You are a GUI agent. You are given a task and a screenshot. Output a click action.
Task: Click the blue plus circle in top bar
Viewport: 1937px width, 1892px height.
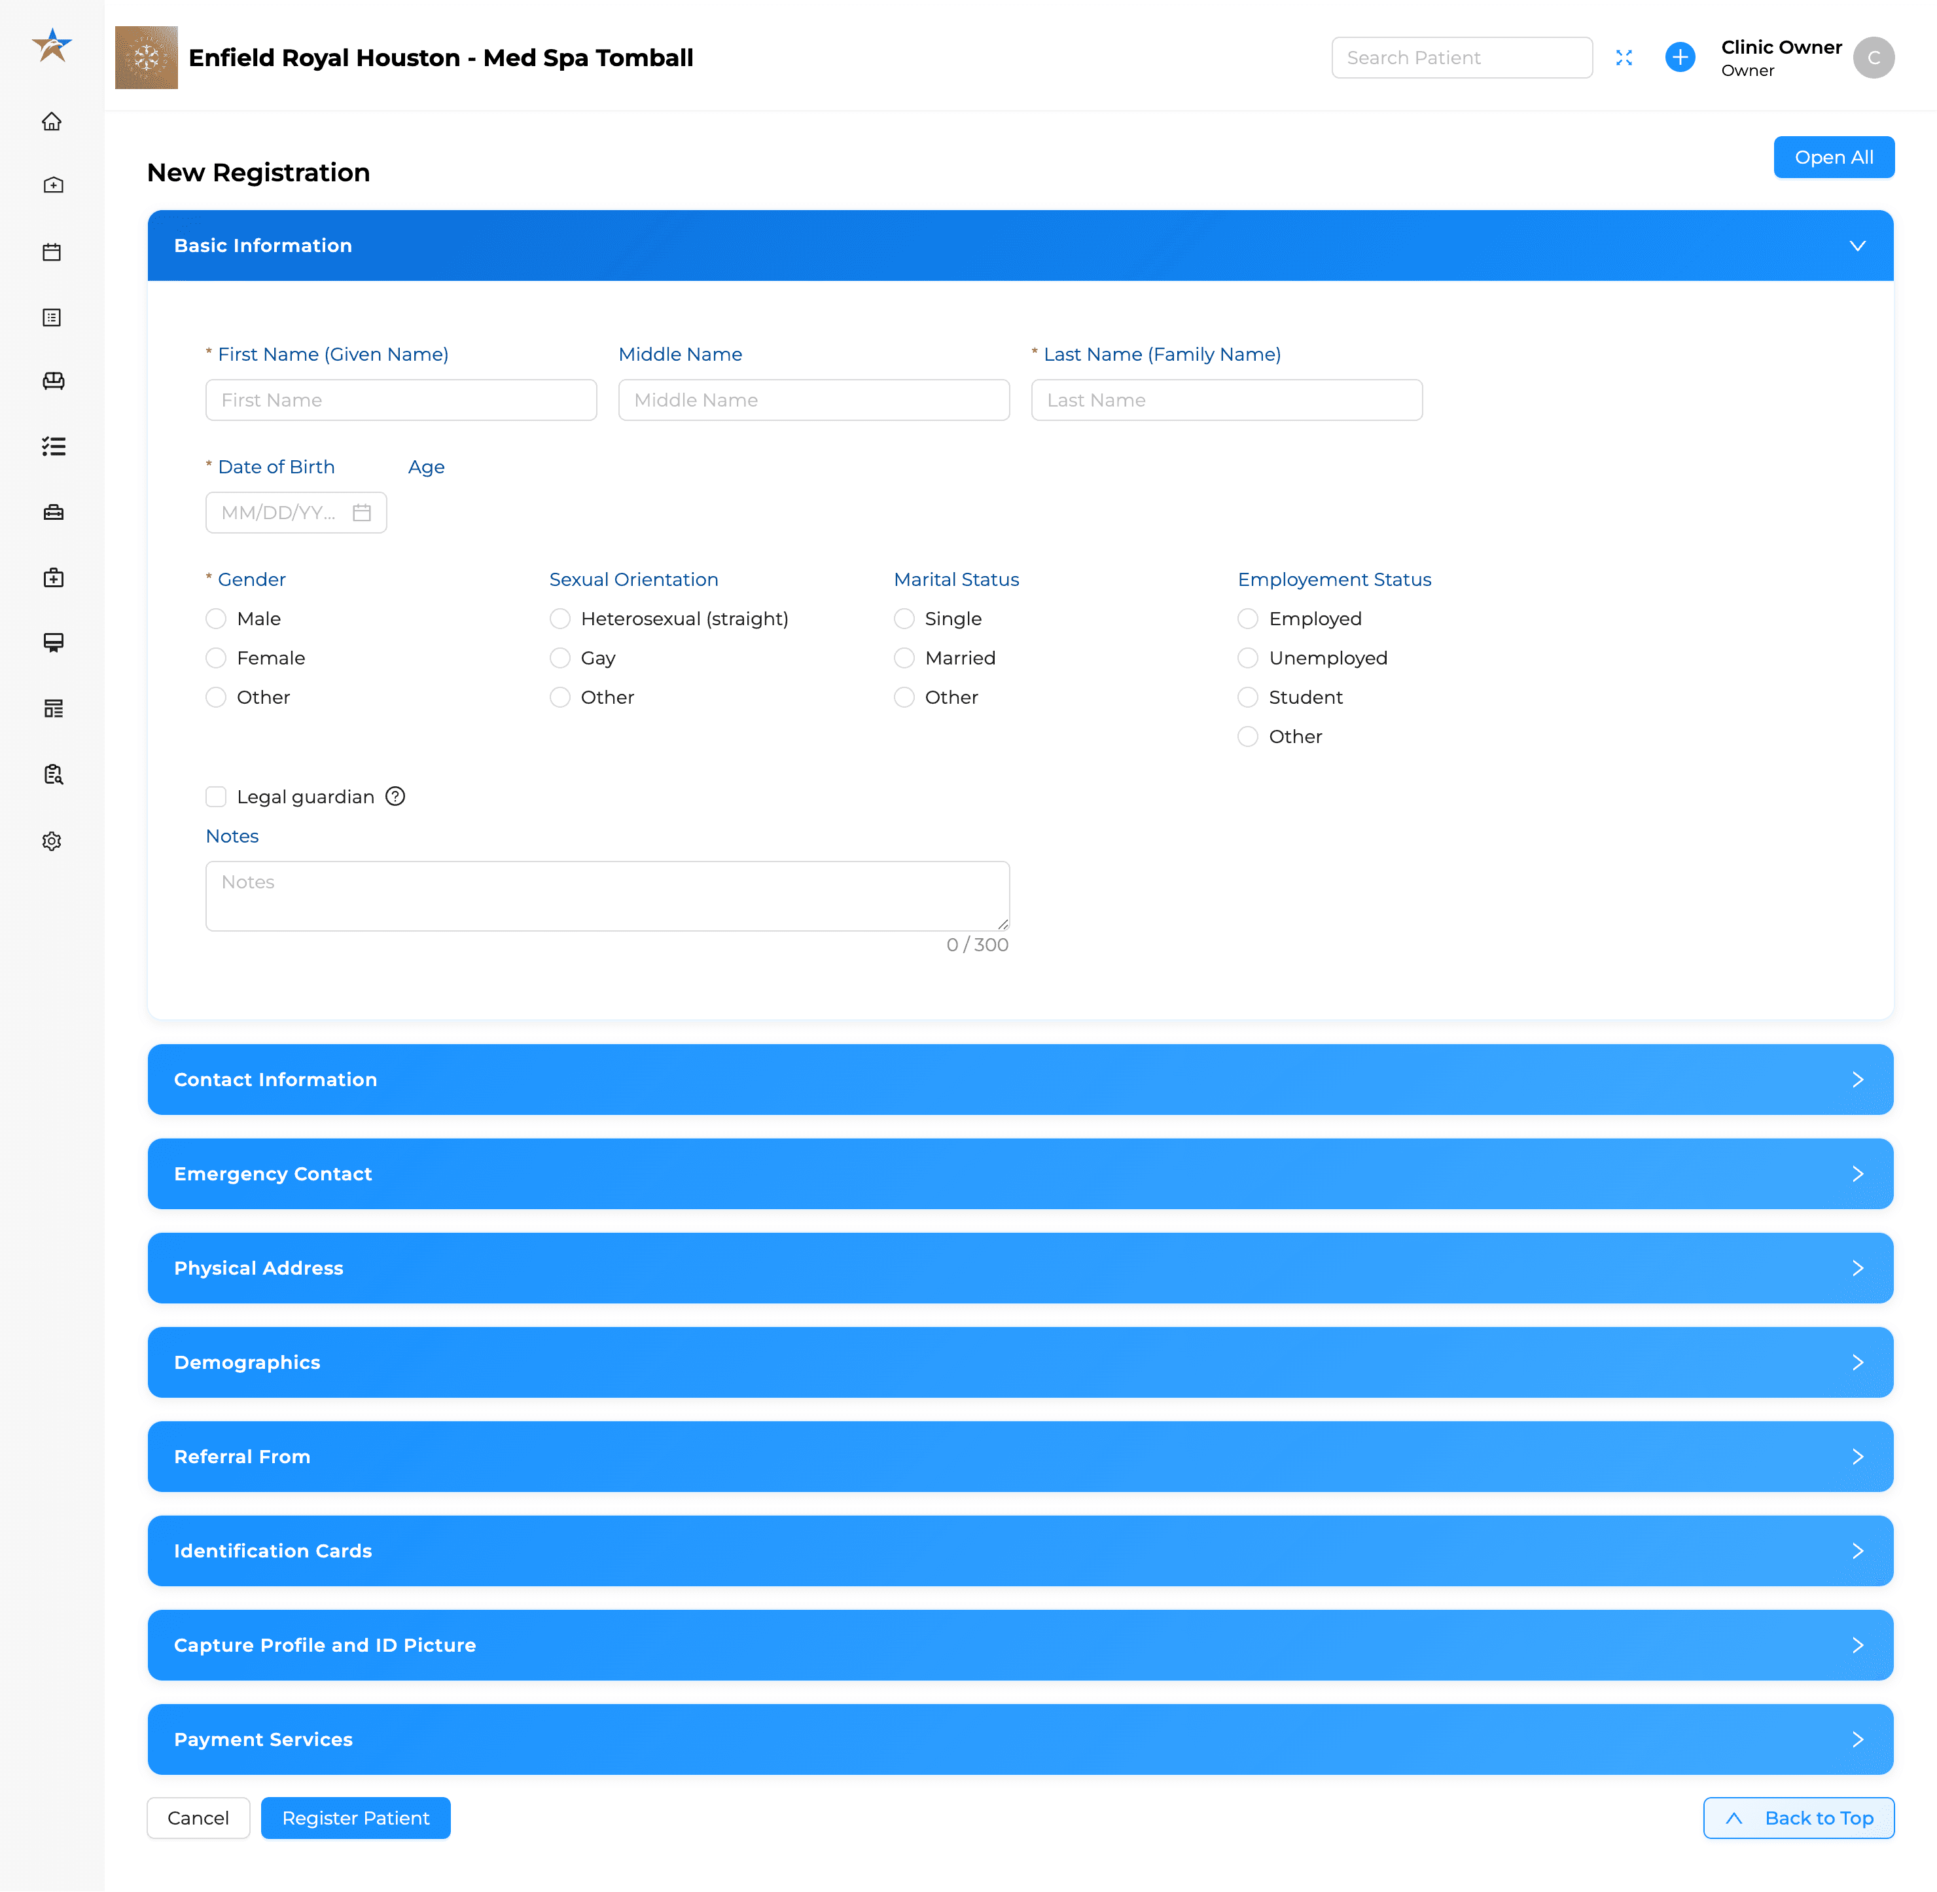1680,57
